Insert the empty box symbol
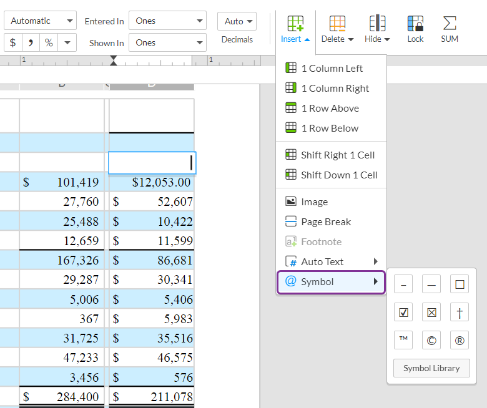The height and width of the screenshot is (408, 487). tap(460, 284)
